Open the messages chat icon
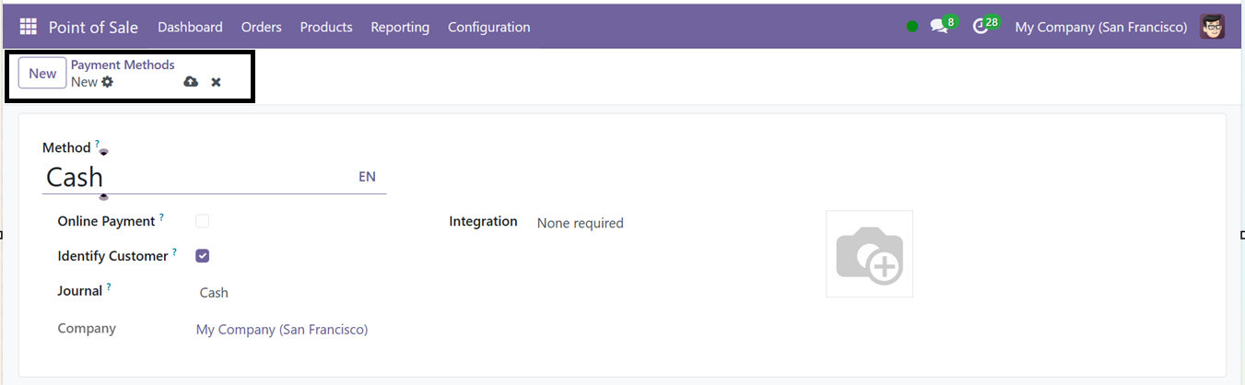Viewport: 1245px width, 385px height. click(939, 27)
